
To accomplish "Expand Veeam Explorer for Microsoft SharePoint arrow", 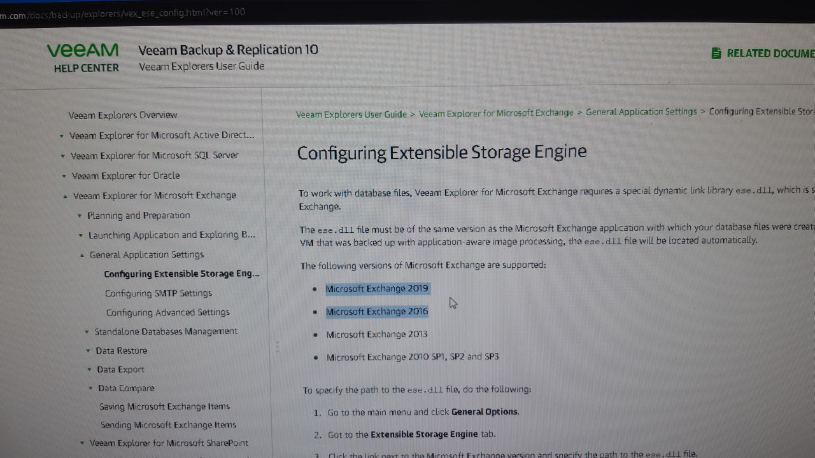I will 82,443.
